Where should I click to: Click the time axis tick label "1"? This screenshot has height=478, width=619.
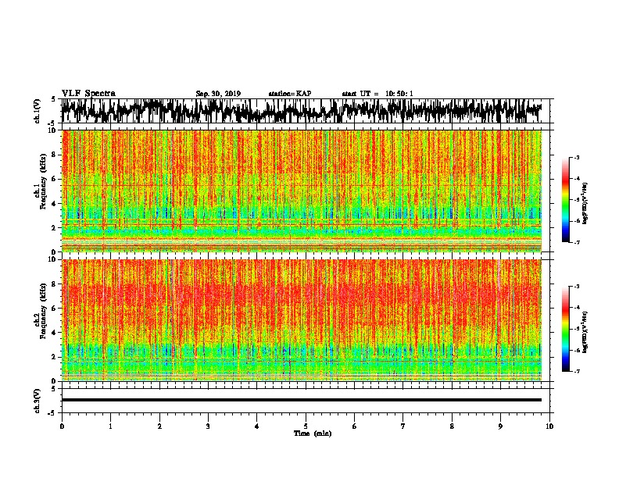[x=110, y=426]
